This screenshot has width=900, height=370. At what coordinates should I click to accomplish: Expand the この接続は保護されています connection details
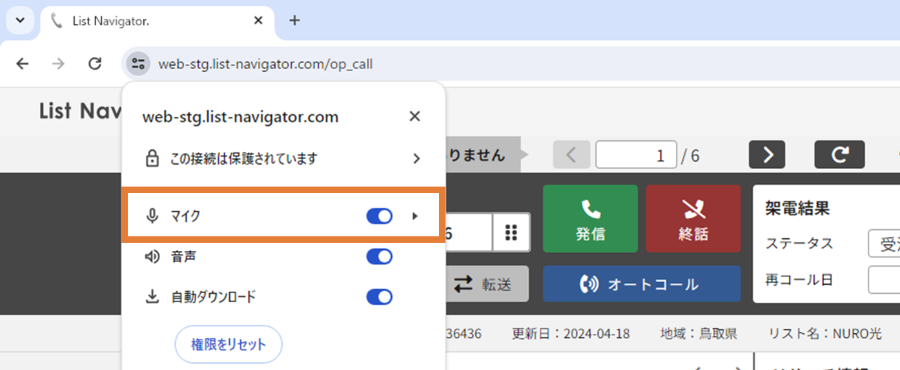[416, 158]
